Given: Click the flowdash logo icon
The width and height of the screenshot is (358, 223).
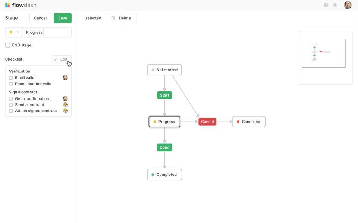Looking at the screenshot, I should [x=7, y=5].
